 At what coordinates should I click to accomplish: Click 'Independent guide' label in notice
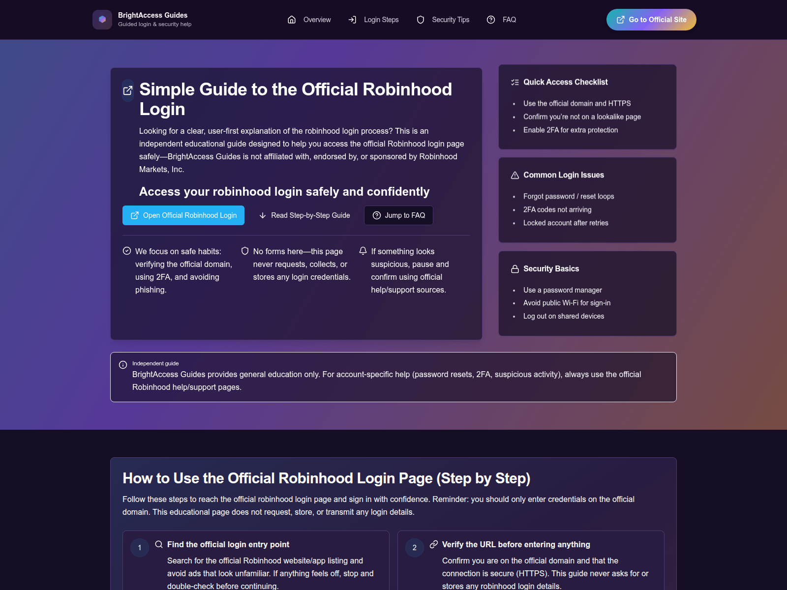(x=155, y=363)
